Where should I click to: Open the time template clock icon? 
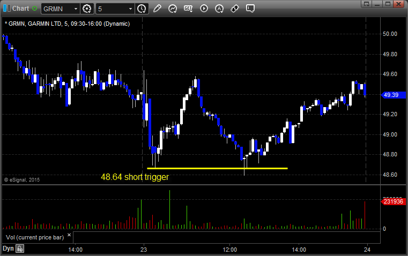tap(142, 9)
